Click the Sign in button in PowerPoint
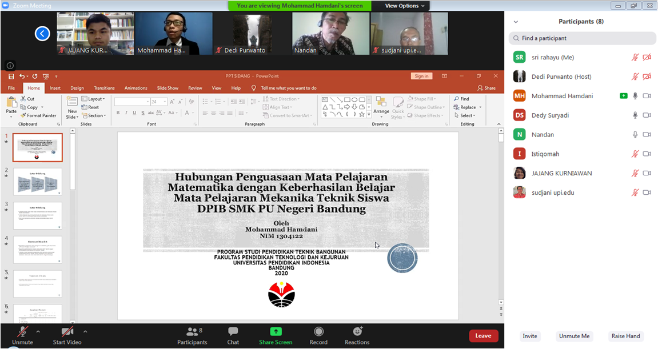The width and height of the screenshot is (658, 349). point(421,76)
